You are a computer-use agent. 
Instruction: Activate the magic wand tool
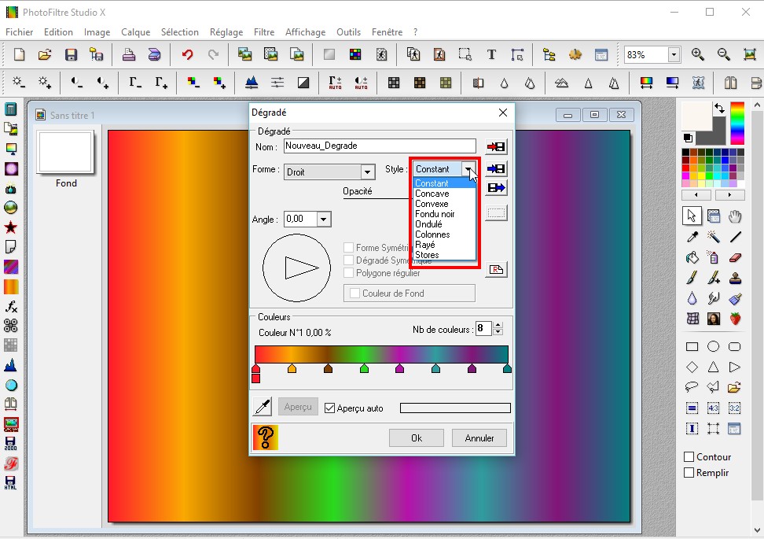click(714, 237)
